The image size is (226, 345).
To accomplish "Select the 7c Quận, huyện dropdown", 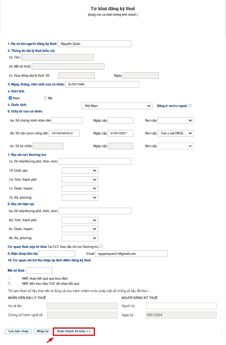I will (80, 188).
